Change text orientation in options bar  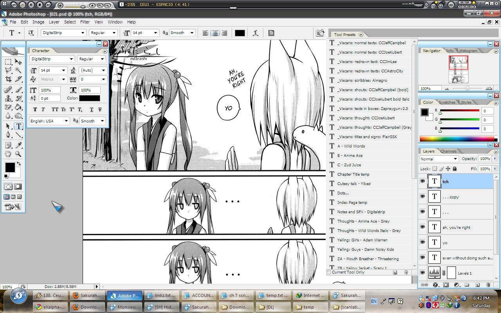(31, 33)
